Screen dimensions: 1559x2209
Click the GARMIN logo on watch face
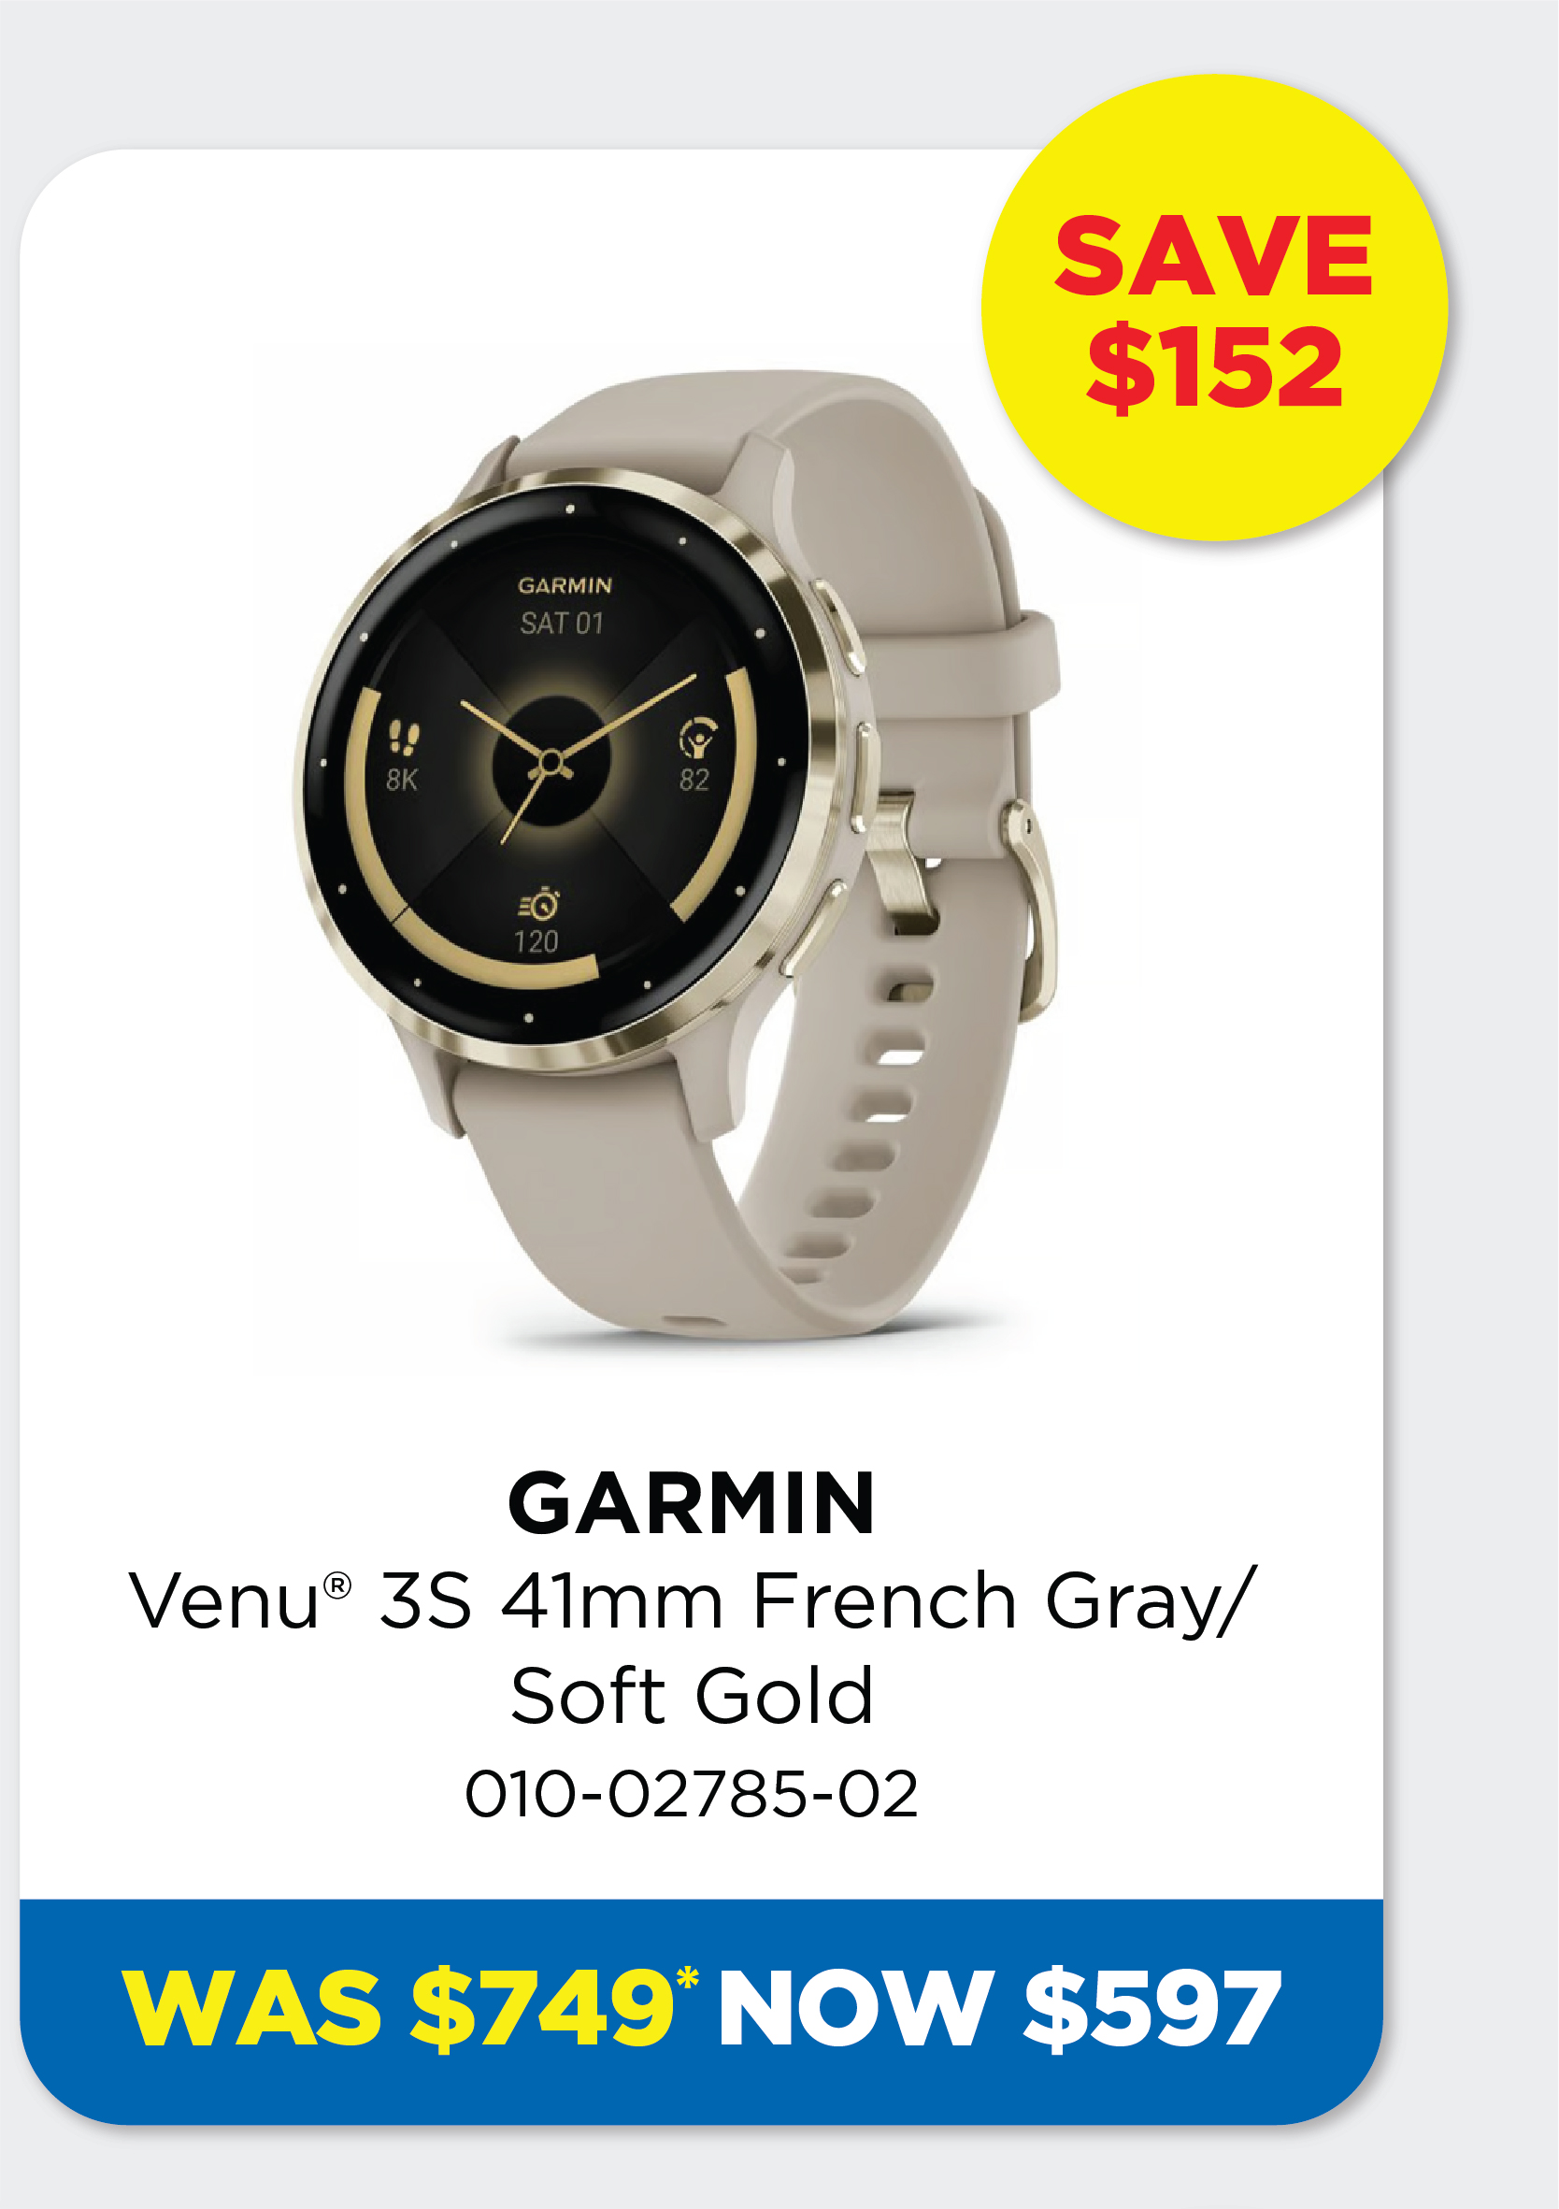click(565, 585)
